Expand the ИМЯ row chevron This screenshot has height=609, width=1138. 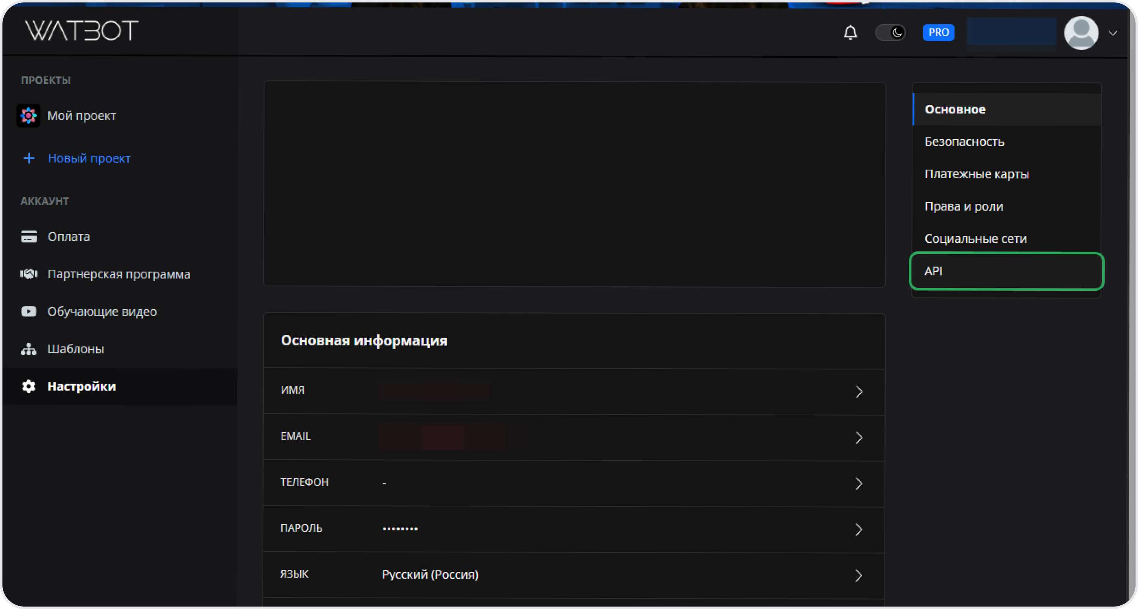[858, 392]
